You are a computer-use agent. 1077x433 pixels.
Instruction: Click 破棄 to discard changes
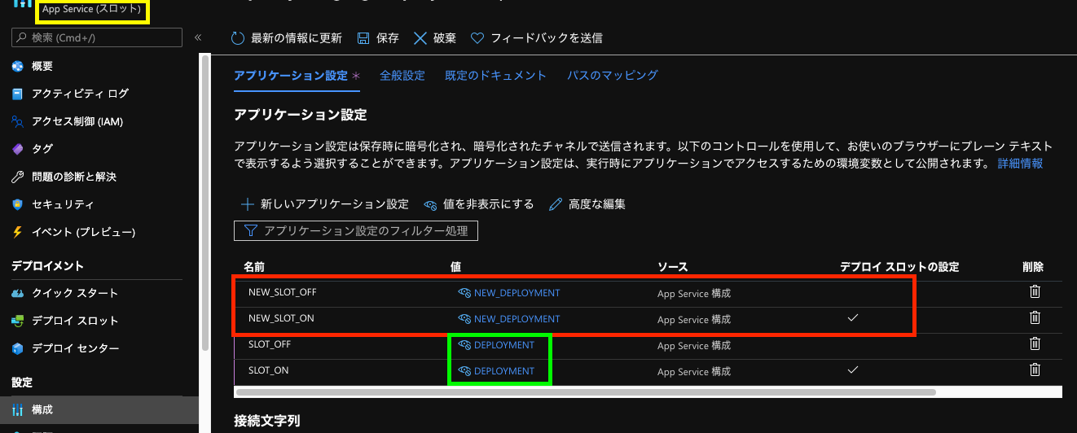click(x=445, y=38)
